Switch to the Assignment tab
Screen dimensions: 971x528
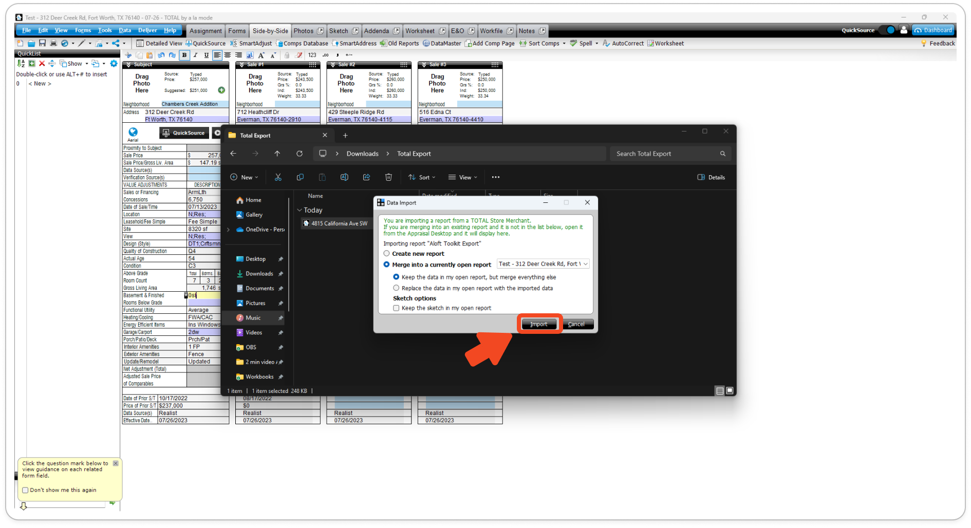point(206,31)
